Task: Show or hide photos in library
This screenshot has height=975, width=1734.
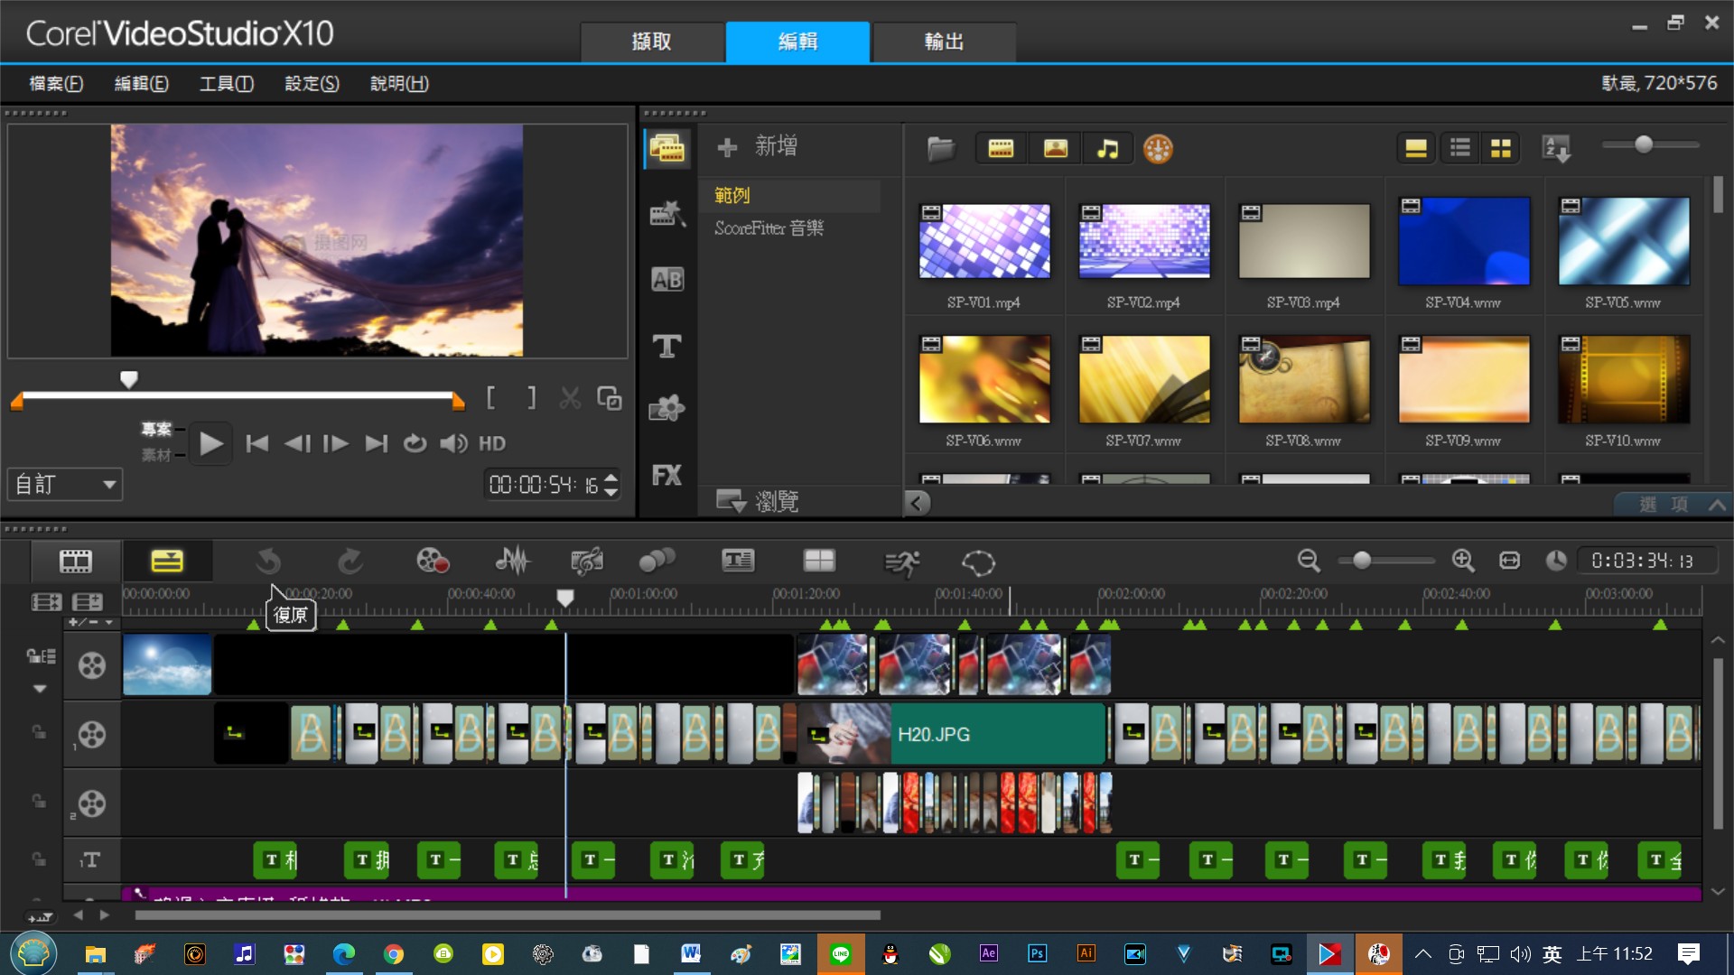Action: coord(1055,149)
